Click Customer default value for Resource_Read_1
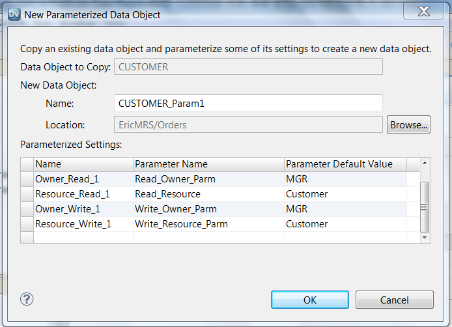Viewport: 452px width, 327px height. 345,194
